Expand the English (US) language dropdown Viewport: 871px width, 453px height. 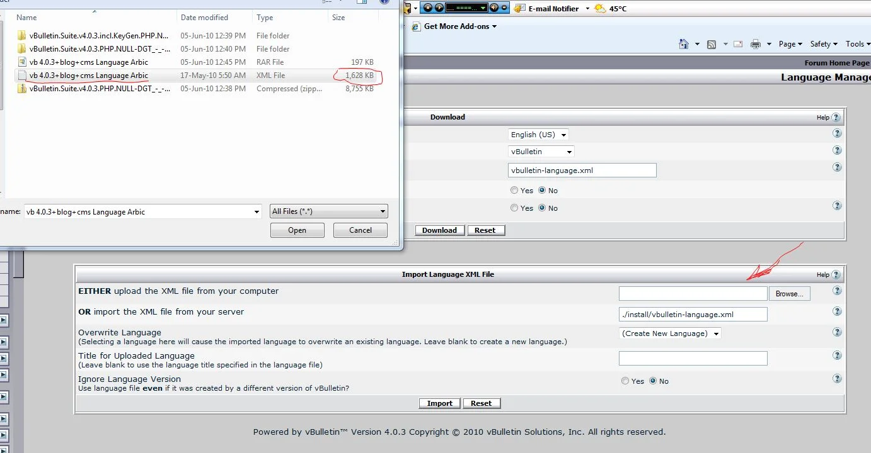[538, 135]
